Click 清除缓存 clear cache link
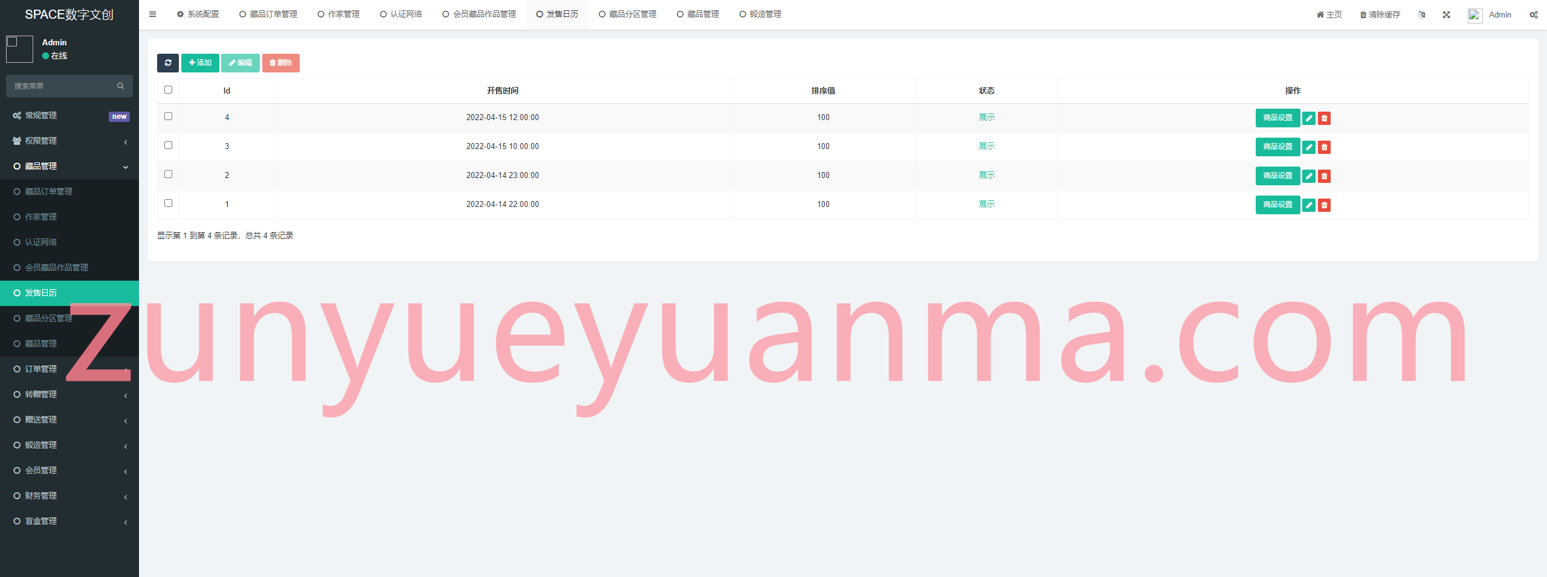Screen dimensions: 1547x577 click(1380, 15)
